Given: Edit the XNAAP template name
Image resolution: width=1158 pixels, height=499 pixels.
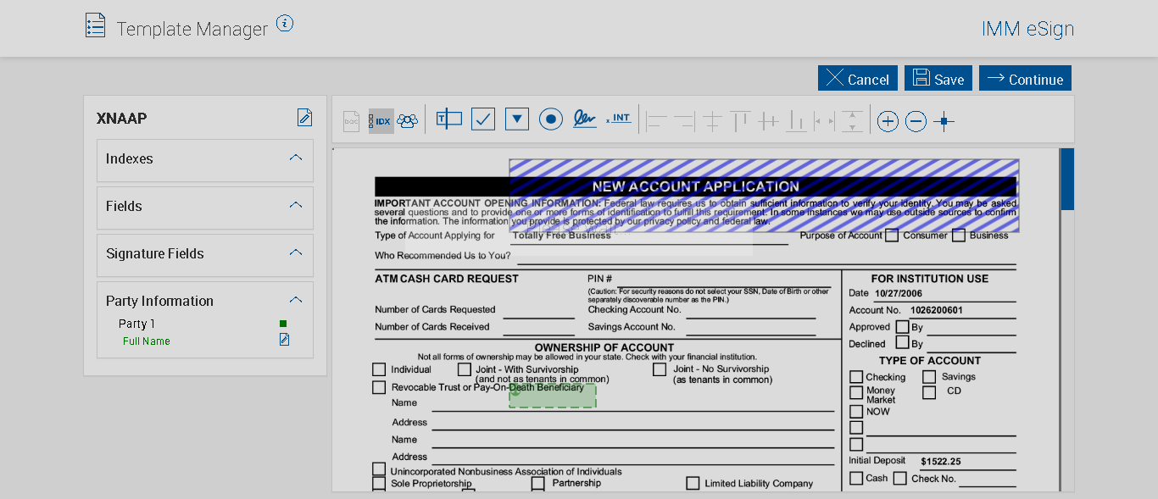Looking at the screenshot, I should click(x=304, y=118).
